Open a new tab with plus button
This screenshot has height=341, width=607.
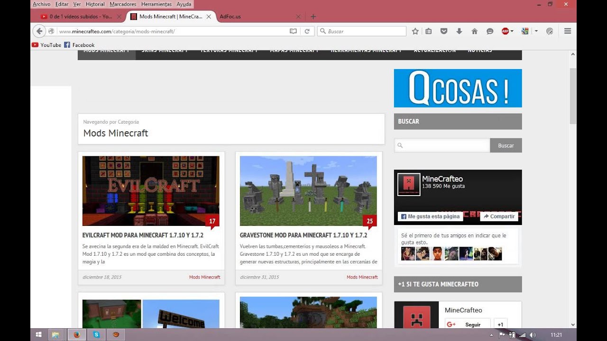[313, 17]
